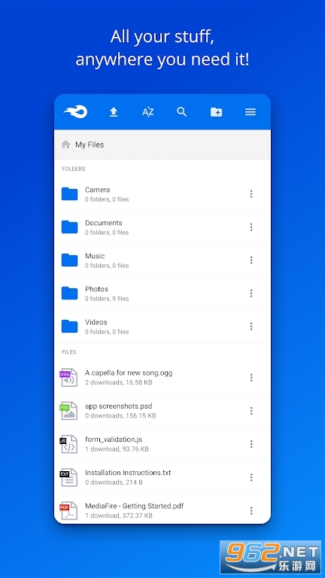This screenshot has width=325, height=578.
Task: Open options menu for Photos folder
Action: (251, 294)
